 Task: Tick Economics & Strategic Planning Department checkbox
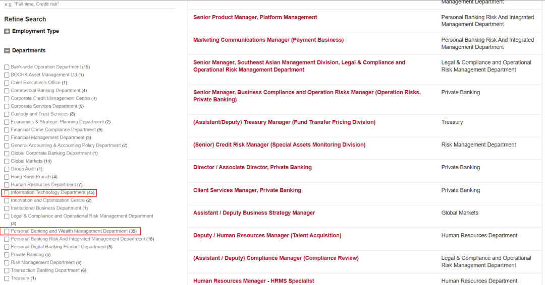click(7, 122)
